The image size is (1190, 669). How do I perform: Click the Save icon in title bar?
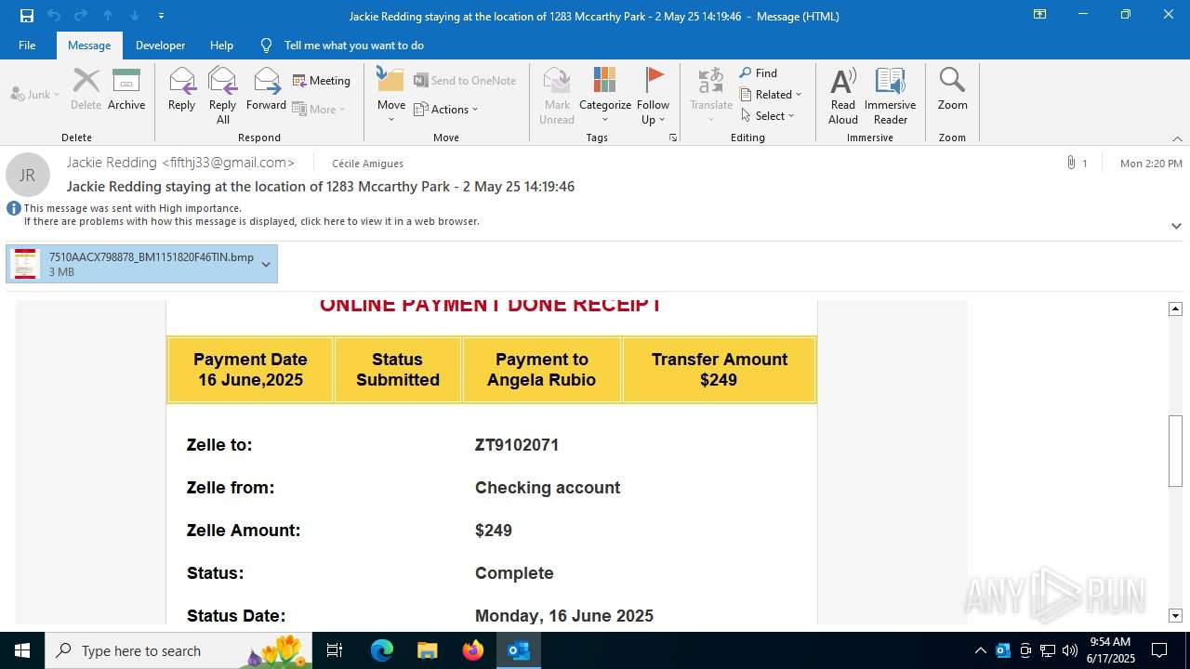[x=26, y=16]
